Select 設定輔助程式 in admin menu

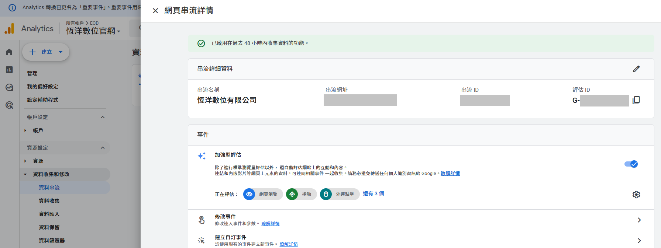click(42, 100)
